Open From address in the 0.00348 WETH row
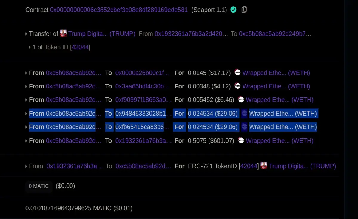 [x=74, y=86]
